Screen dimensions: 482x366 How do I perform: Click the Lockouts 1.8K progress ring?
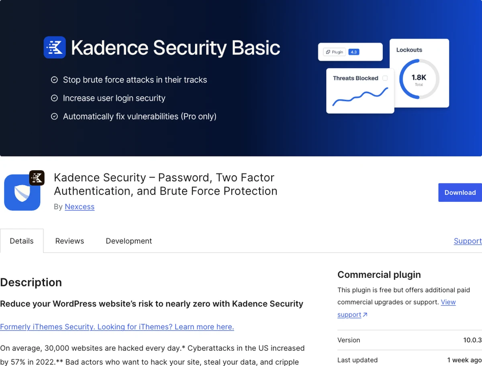[419, 79]
